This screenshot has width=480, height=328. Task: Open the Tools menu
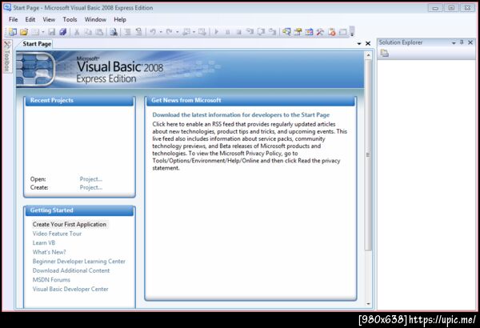pos(70,19)
